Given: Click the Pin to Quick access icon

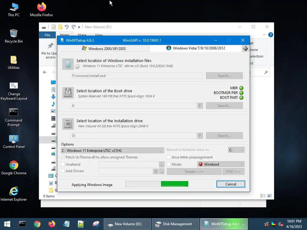Looking at the screenshot, I should coord(50,46).
